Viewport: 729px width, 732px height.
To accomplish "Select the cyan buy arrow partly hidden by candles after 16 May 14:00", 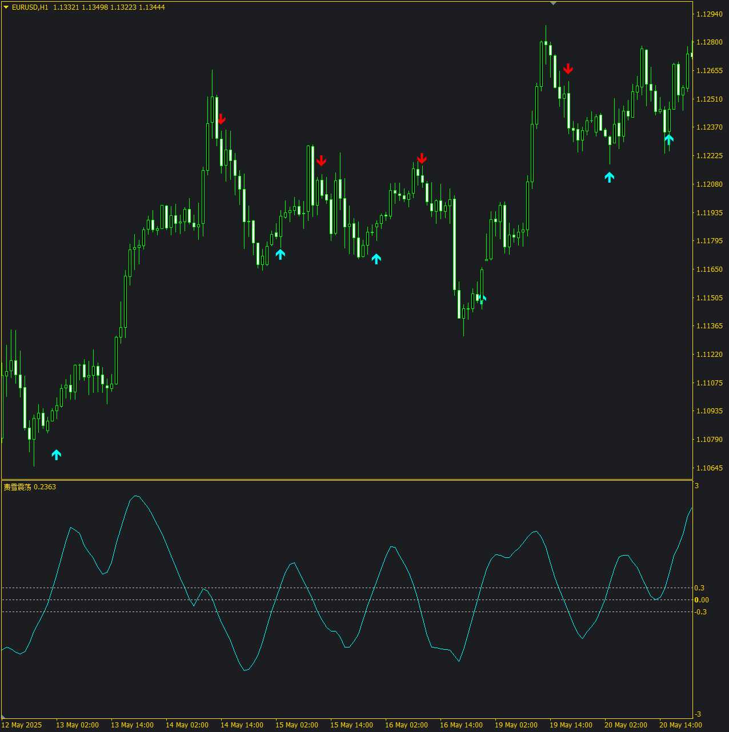I will (482, 299).
